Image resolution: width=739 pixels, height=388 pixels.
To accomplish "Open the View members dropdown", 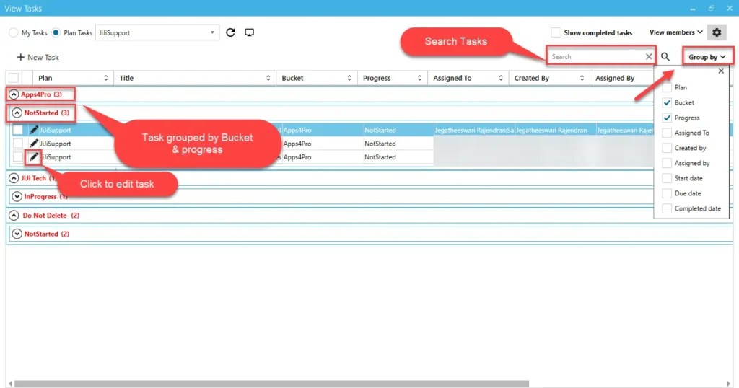I will [675, 32].
